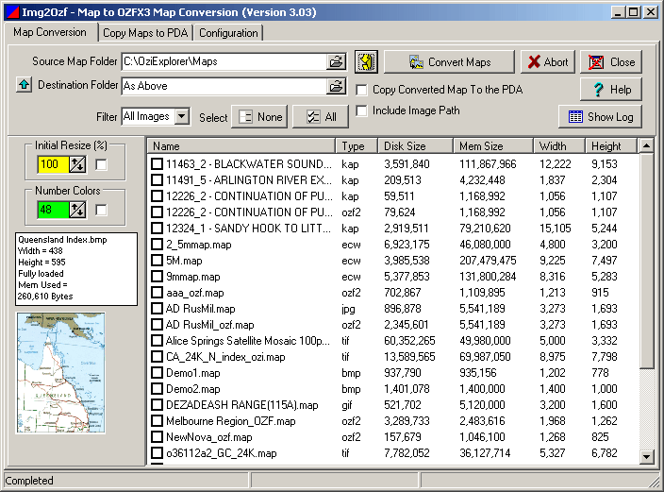Open Help
The height and width of the screenshot is (492, 664).
click(611, 90)
